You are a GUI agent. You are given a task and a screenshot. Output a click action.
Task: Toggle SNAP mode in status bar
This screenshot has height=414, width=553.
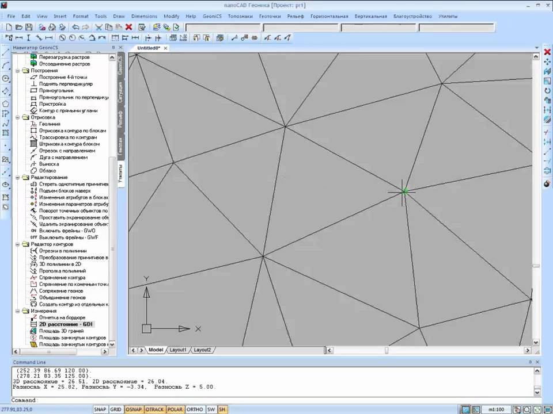pyautogui.click(x=100, y=409)
